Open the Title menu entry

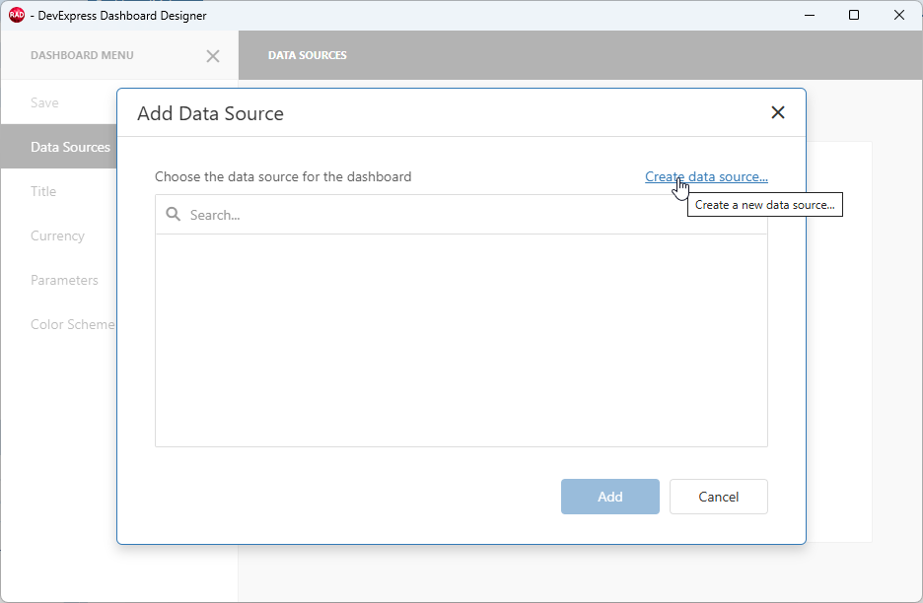tap(43, 191)
